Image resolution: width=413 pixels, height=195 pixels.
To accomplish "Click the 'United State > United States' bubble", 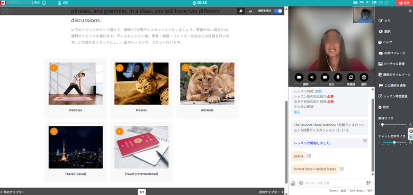I will [x=315, y=169].
